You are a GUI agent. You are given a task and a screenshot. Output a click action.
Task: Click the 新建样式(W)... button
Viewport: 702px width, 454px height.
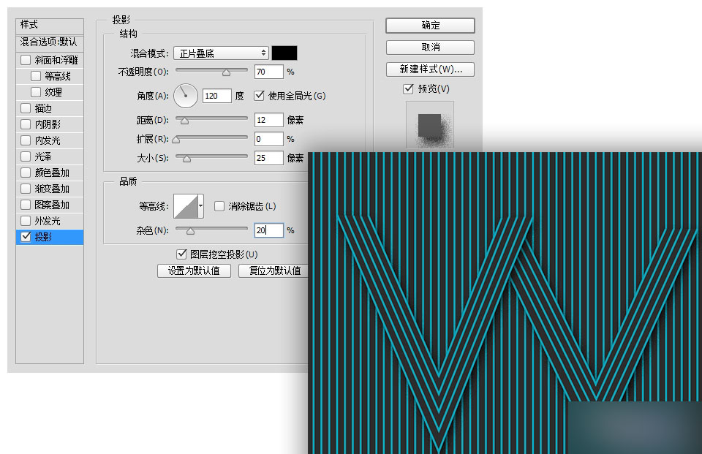[430, 69]
